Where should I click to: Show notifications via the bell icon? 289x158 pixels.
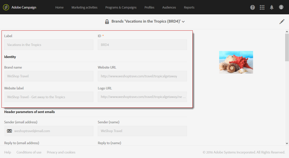pos(272,7)
